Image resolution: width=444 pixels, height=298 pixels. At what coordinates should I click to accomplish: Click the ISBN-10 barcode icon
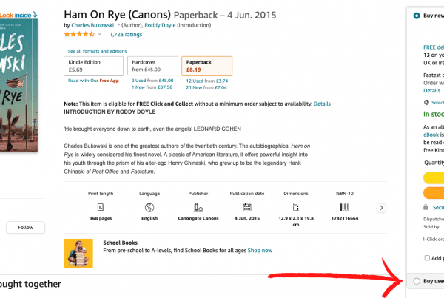click(x=345, y=208)
